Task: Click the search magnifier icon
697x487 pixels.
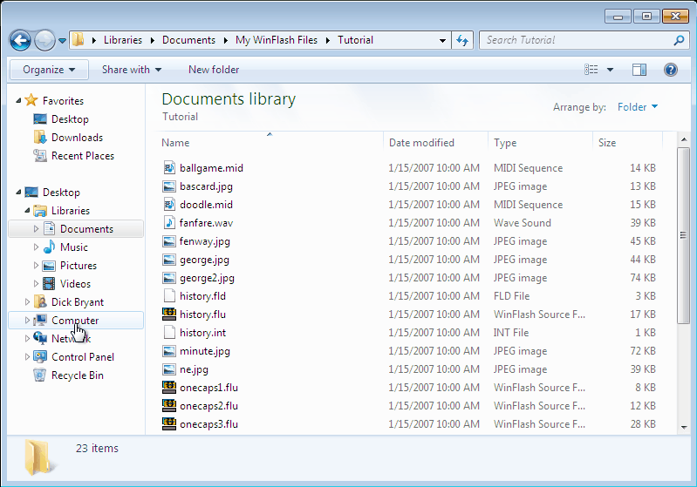Action: pos(679,40)
